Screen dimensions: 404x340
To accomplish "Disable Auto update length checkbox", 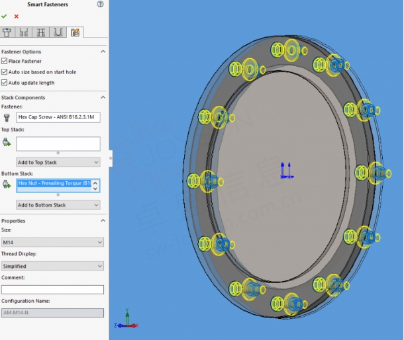I will (x=4, y=83).
